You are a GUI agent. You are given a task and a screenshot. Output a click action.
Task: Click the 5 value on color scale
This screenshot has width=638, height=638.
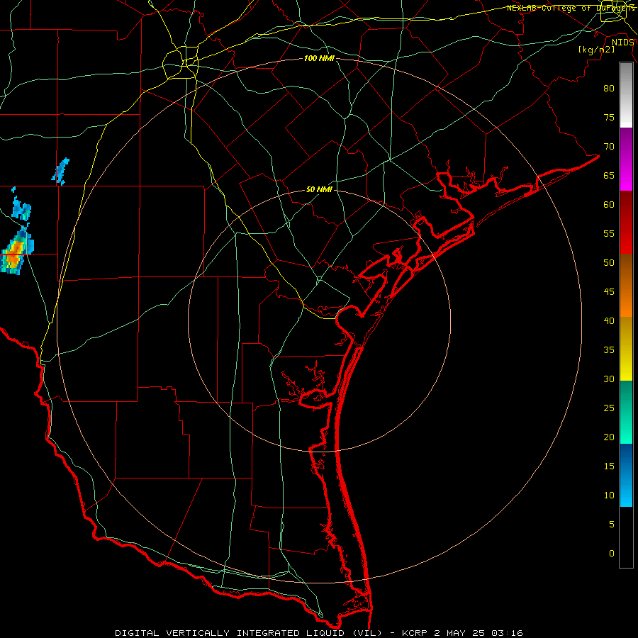(x=612, y=525)
